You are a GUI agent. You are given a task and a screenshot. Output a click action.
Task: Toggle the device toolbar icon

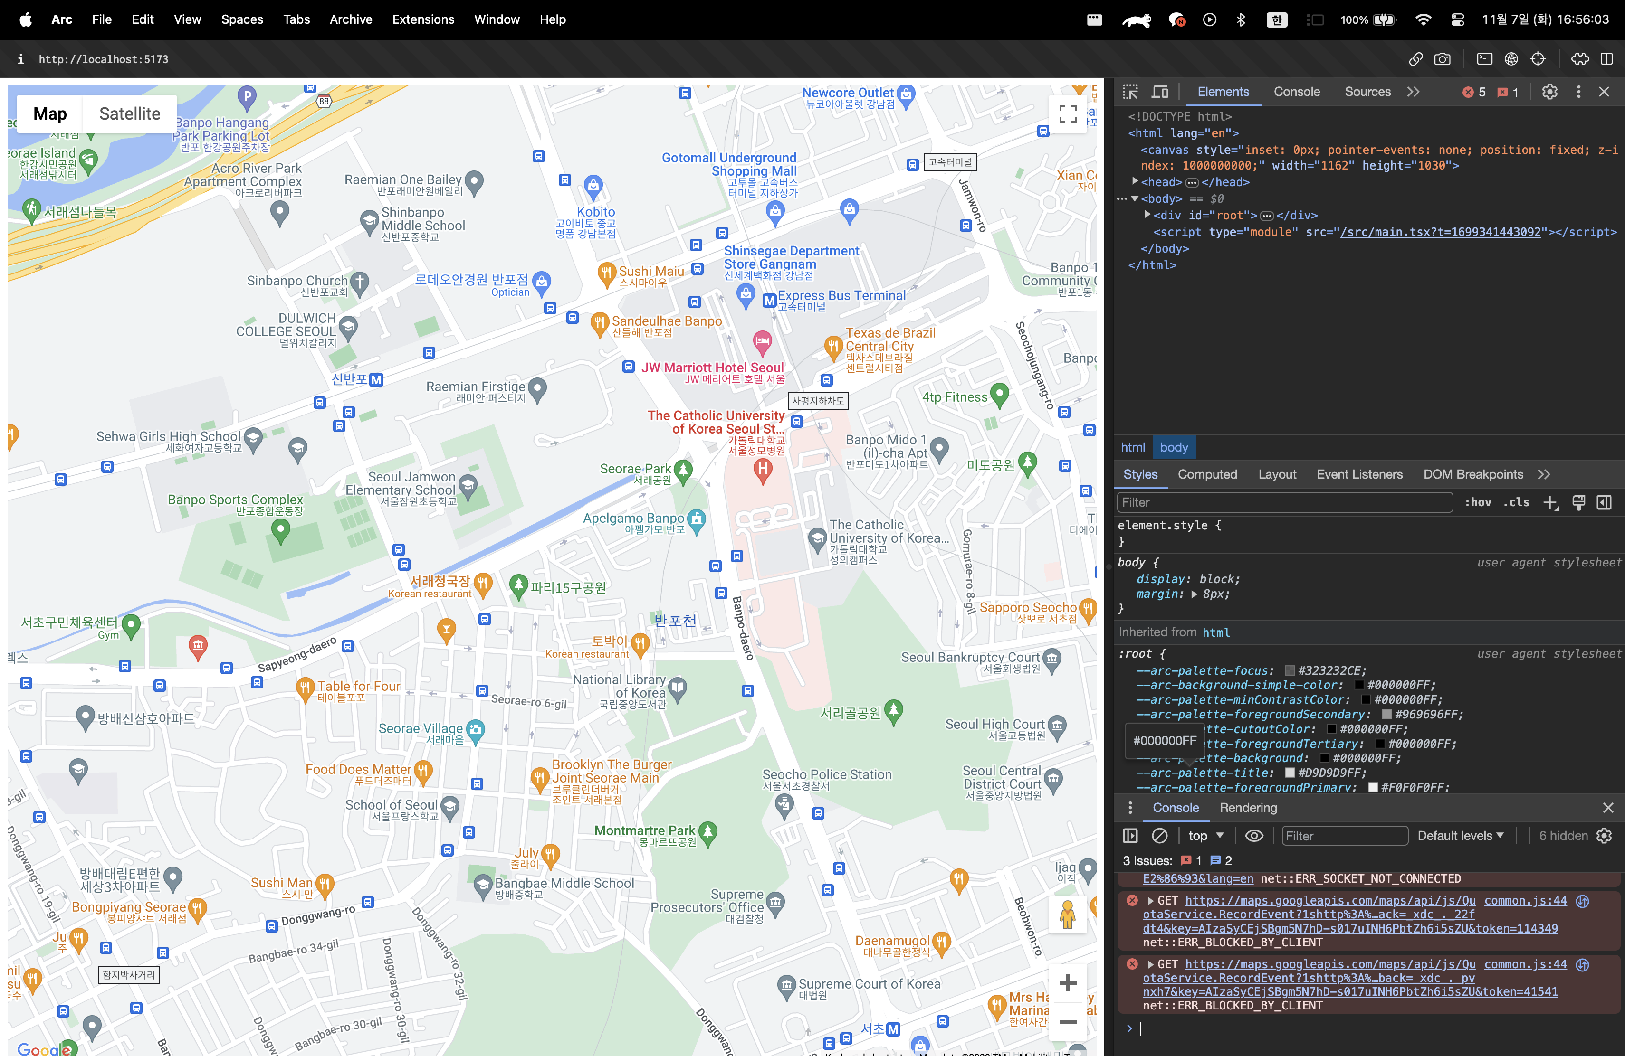pyautogui.click(x=1160, y=92)
